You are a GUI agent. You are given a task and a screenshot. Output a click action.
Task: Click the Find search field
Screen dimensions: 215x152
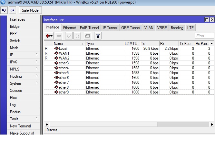pyautogui.click(x=204, y=36)
